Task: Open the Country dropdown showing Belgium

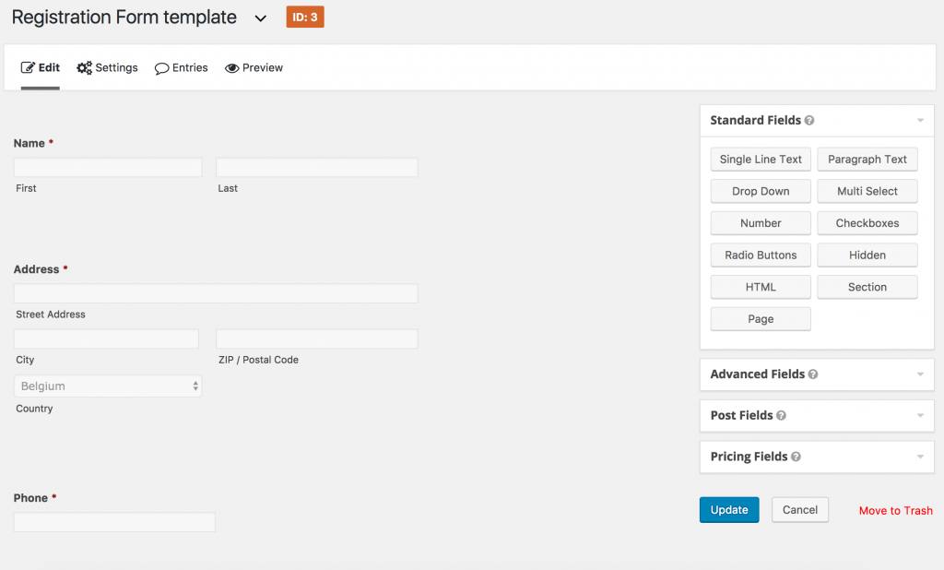Action: (108, 386)
